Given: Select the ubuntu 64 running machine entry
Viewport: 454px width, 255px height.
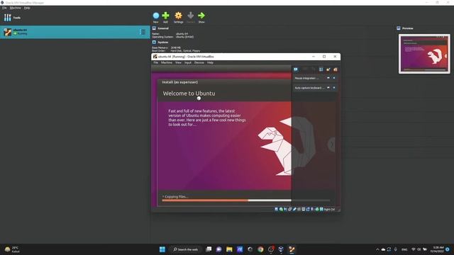Looking at the screenshot, I should pos(74,32).
